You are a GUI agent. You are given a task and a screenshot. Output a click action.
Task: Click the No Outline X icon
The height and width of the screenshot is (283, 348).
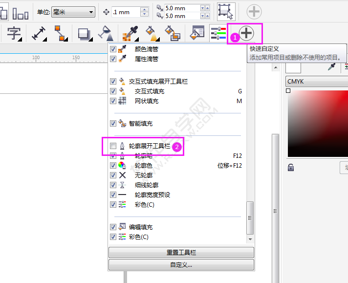point(122,175)
